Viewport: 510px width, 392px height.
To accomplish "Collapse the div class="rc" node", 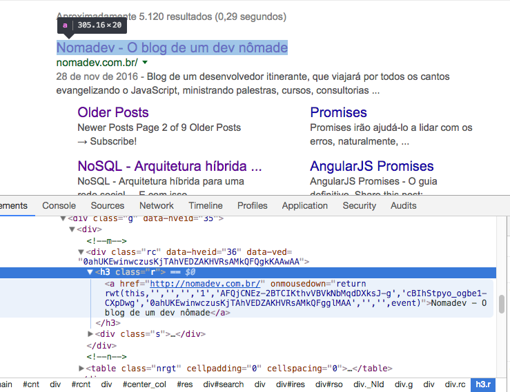I will [81, 252].
